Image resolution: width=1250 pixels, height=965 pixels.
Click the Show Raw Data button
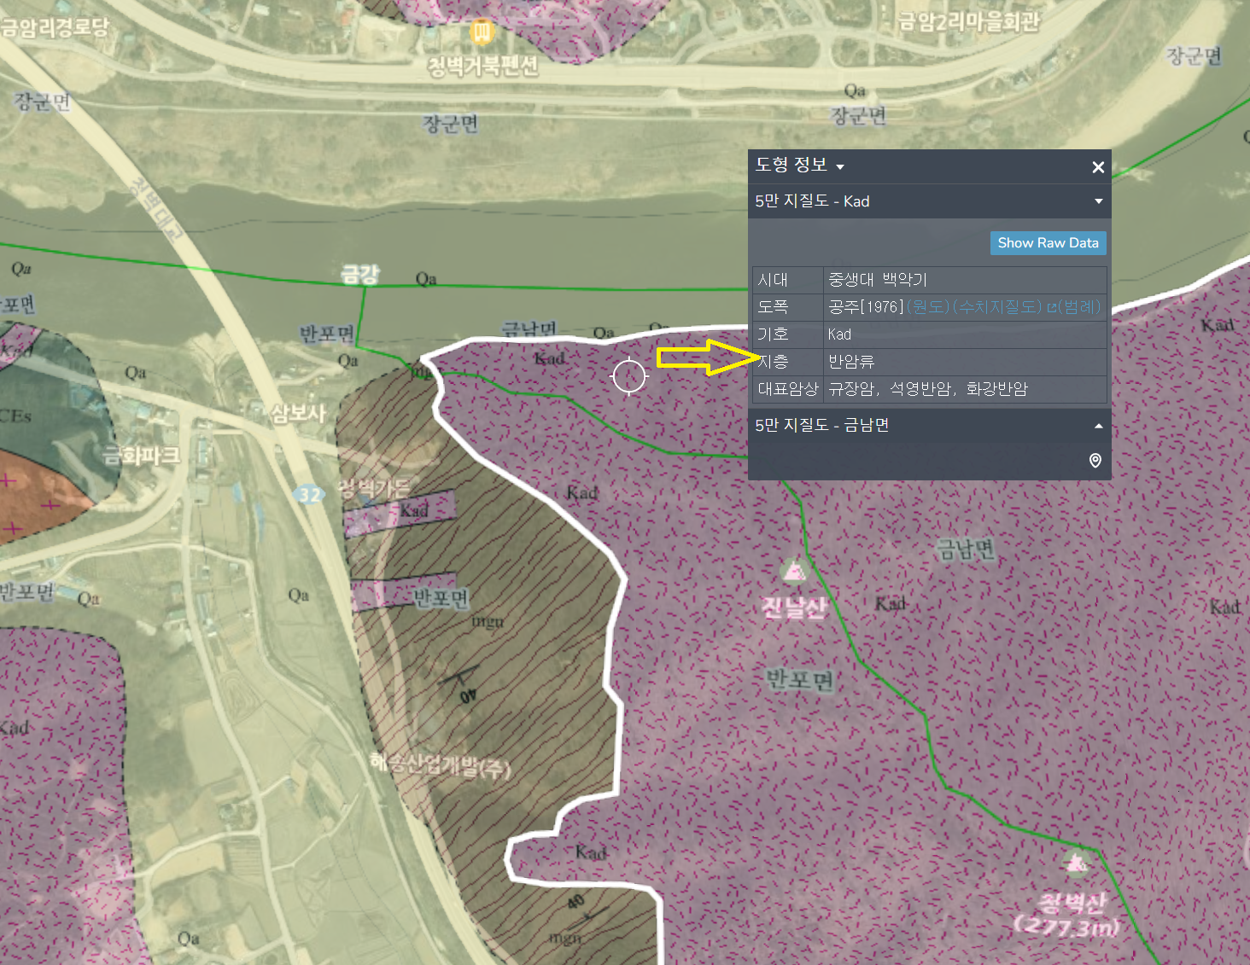[x=1048, y=243]
